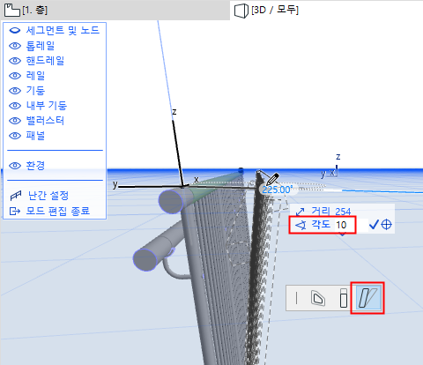Hide 기둥 using its eye icon
423x365 pixels.
[15, 91]
